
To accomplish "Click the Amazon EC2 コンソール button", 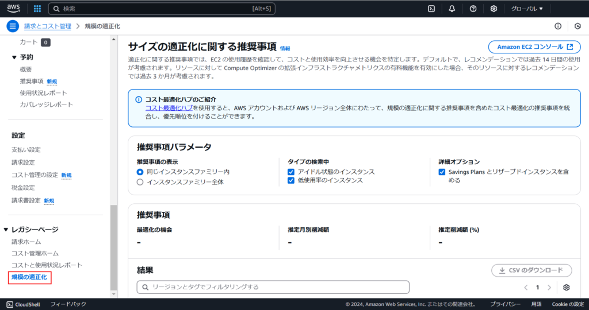I will [534, 47].
